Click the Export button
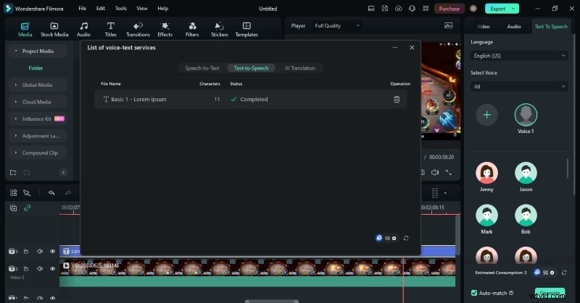This screenshot has width=580, height=303. [502, 9]
